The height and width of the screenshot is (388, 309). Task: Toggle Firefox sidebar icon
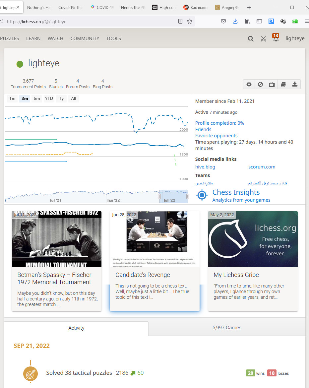(x=259, y=21)
